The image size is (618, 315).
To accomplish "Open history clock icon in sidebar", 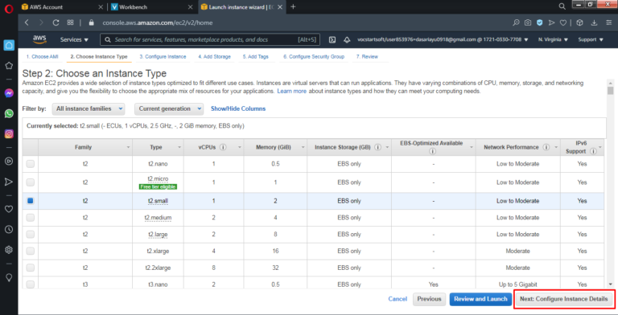I will [x=9, y=229].
